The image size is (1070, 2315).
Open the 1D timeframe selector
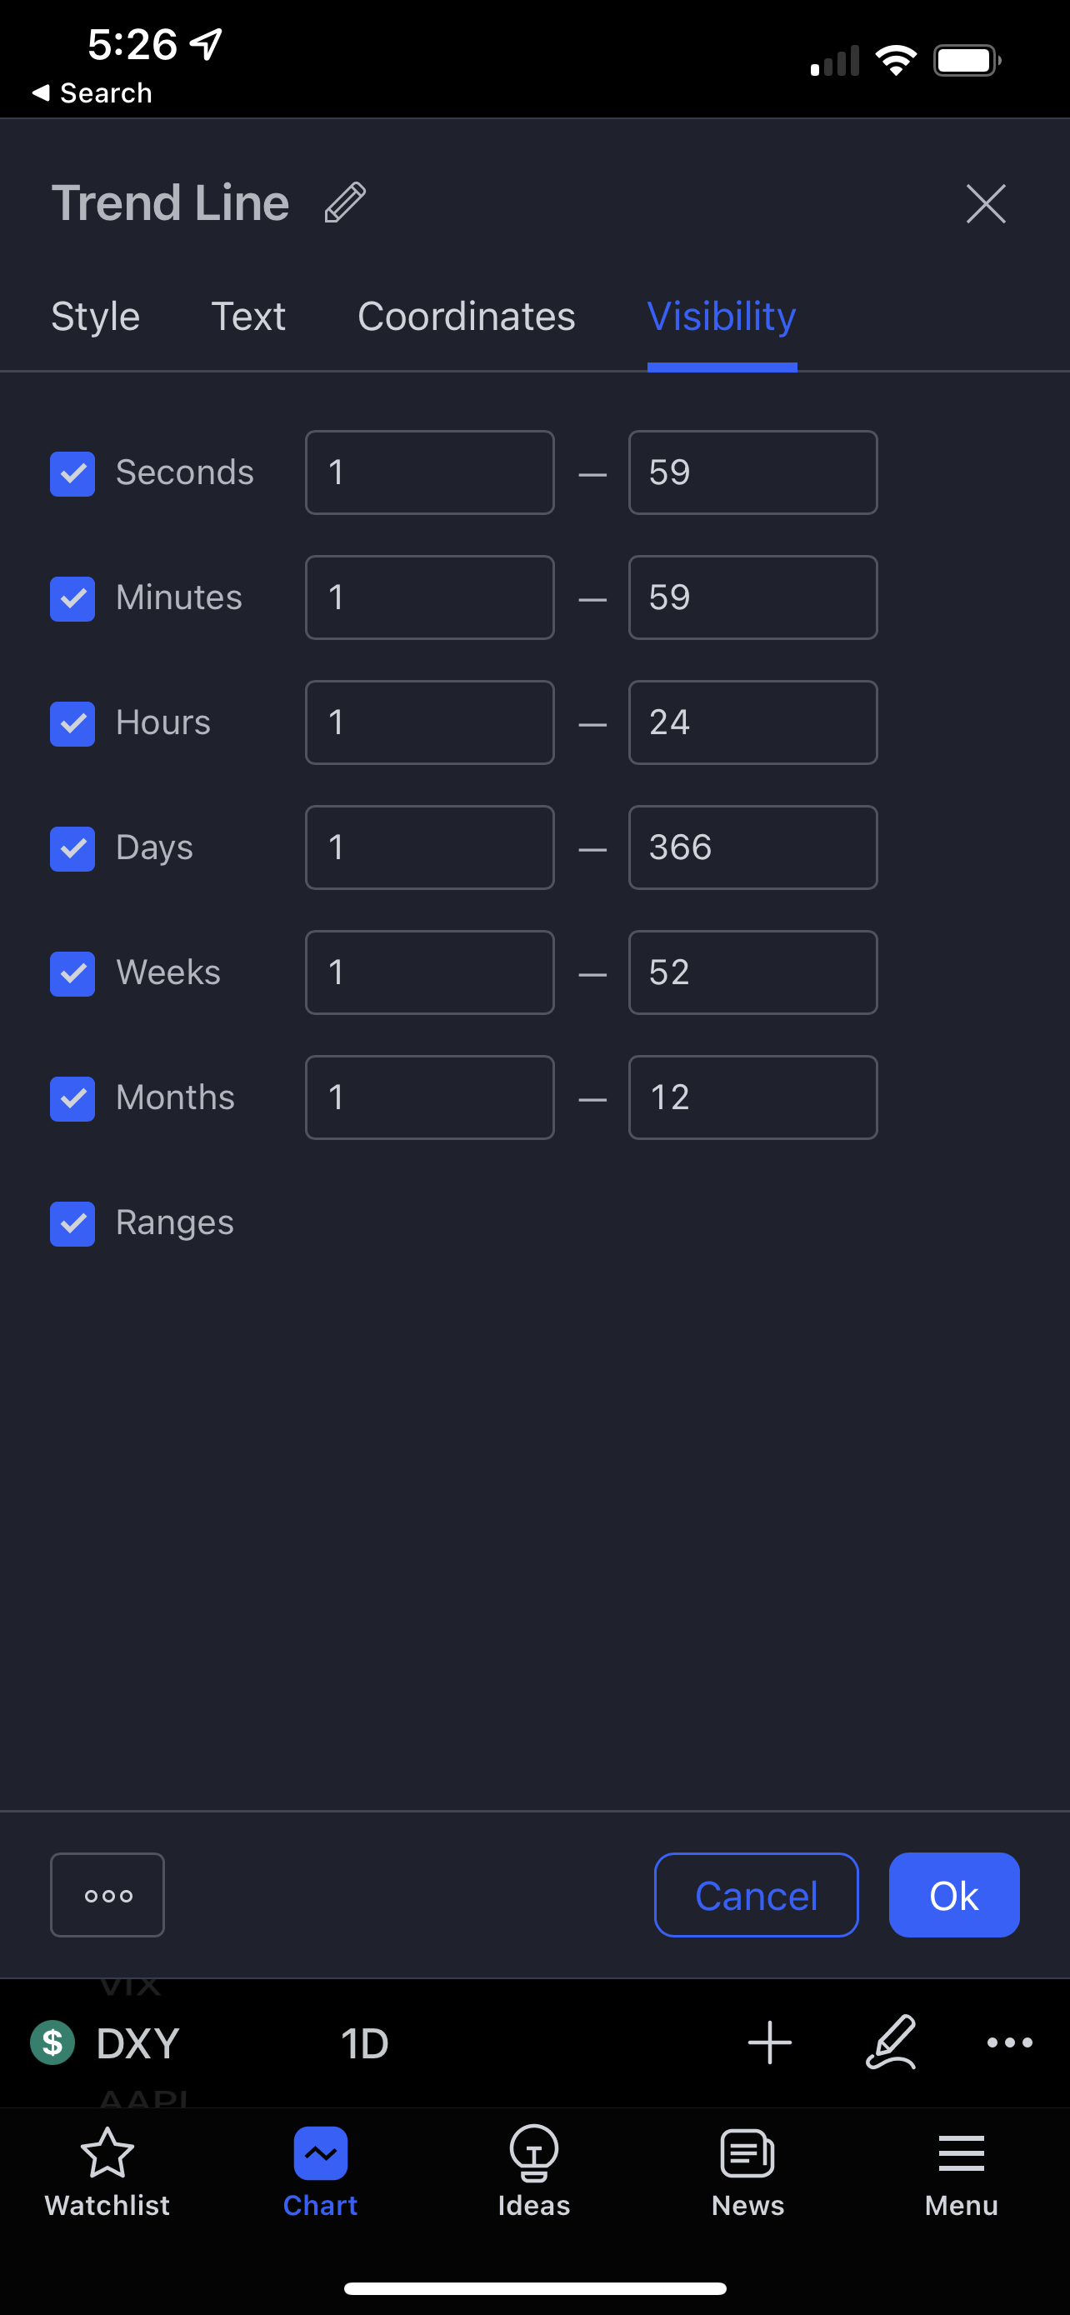pos(364,2044)
